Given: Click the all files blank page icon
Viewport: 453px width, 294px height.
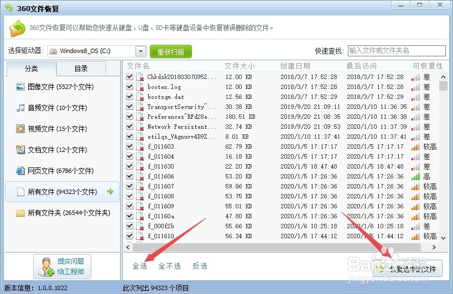Looking at the screenshot, I should pos(20,192).
